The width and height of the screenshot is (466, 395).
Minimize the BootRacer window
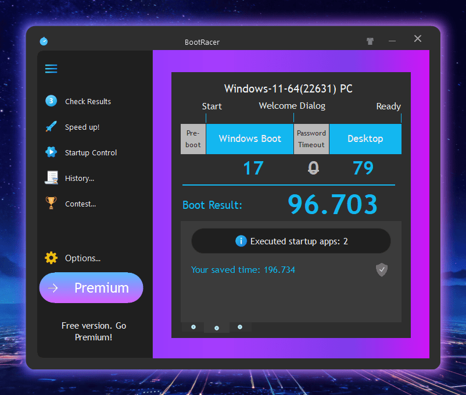tap(392, 41)
